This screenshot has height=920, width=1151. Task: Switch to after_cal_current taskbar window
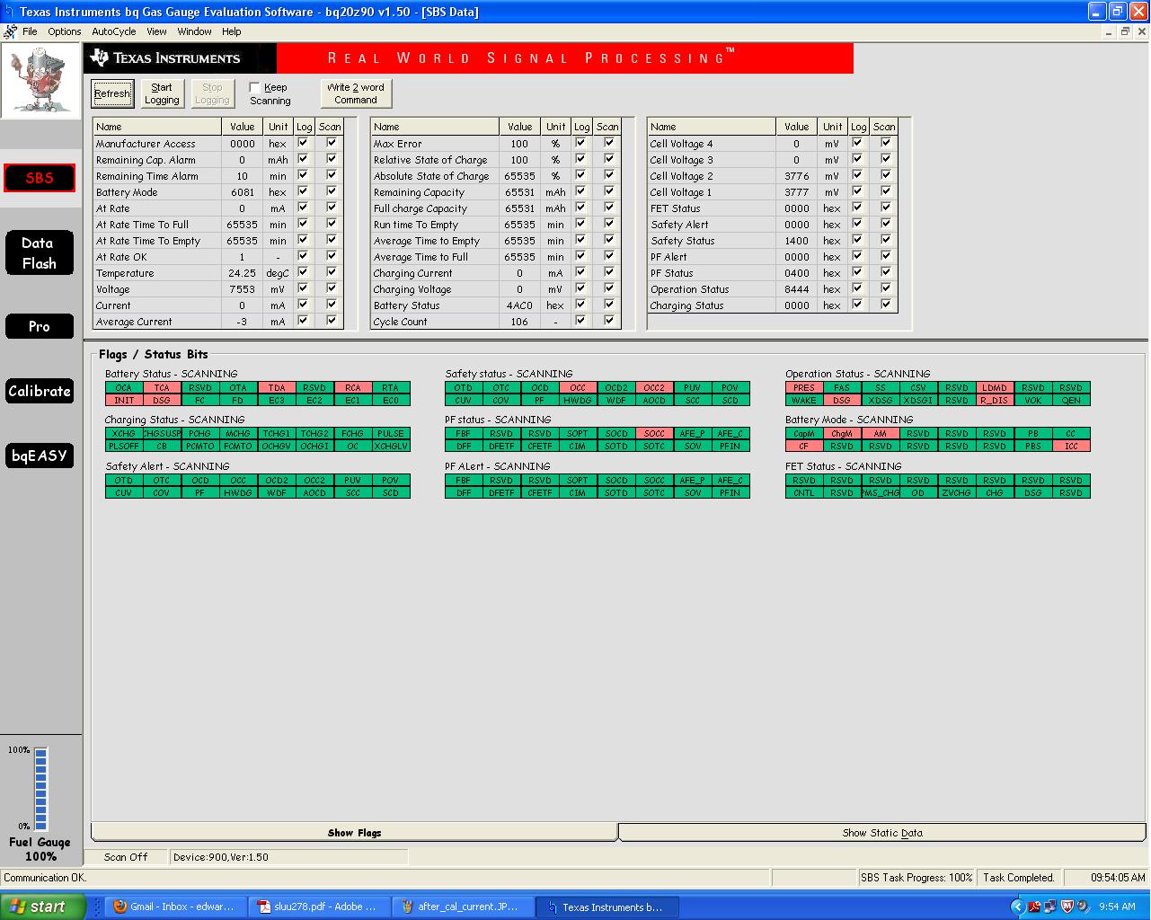[464, 907]
